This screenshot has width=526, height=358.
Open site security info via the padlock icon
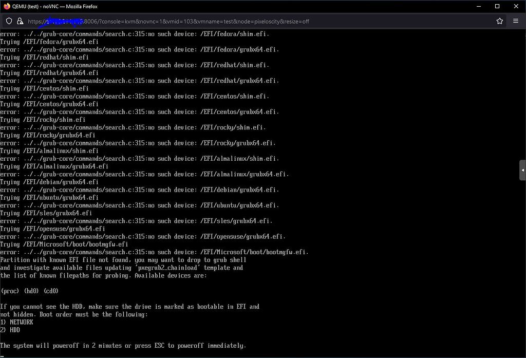20,21
